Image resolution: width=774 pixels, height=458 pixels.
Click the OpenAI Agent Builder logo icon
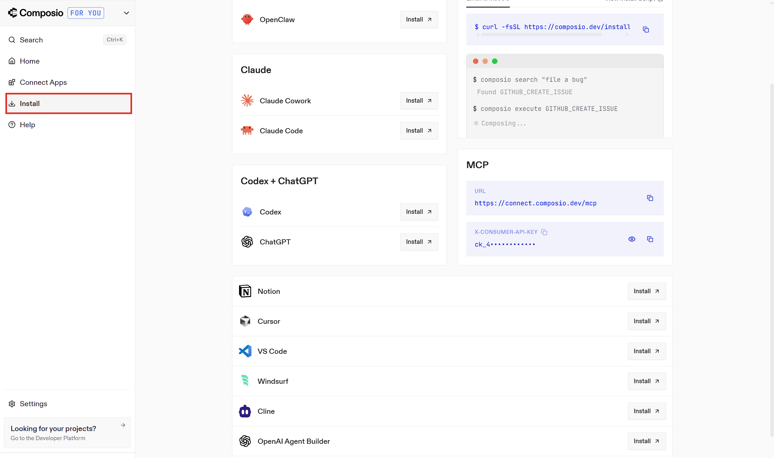click(245, 441)
